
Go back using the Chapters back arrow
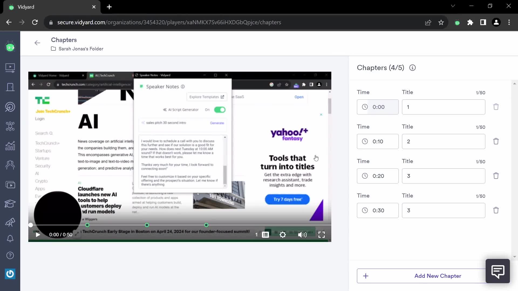pos(37,43)
